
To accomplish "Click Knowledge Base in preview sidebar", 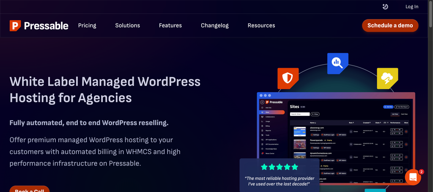I will (269, 149).
